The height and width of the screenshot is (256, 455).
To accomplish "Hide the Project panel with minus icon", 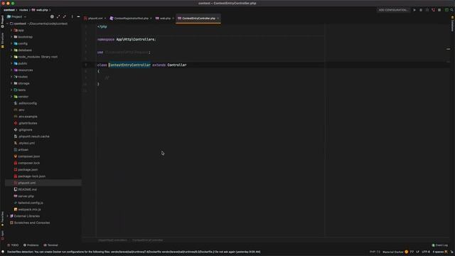I will (x=78, y=16).
